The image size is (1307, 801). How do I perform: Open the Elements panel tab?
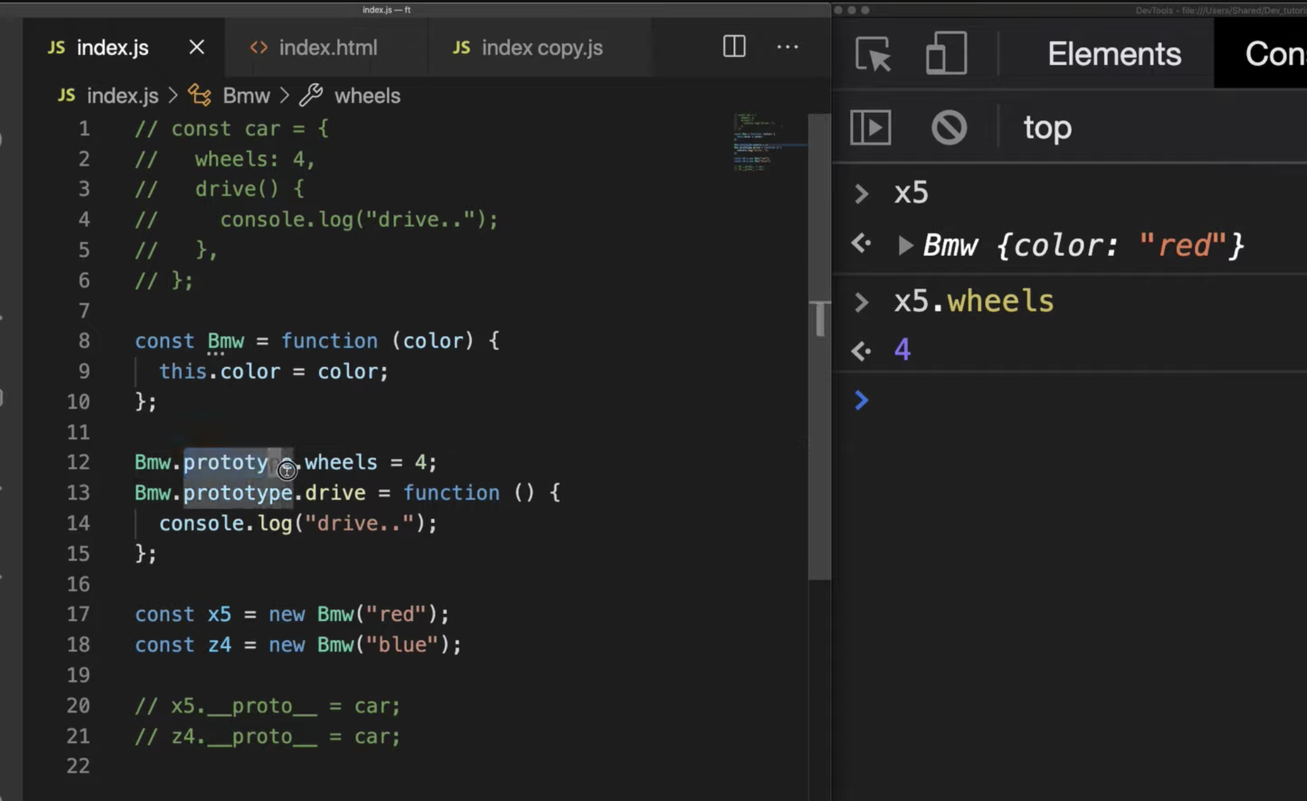pos(1114,54)
